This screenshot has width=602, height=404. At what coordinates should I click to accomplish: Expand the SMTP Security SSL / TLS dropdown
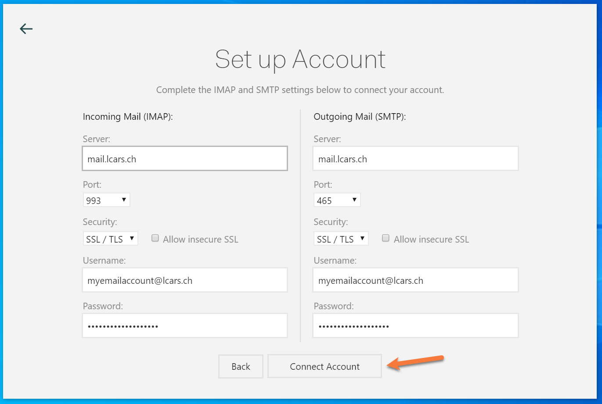(x=341, y=239)
